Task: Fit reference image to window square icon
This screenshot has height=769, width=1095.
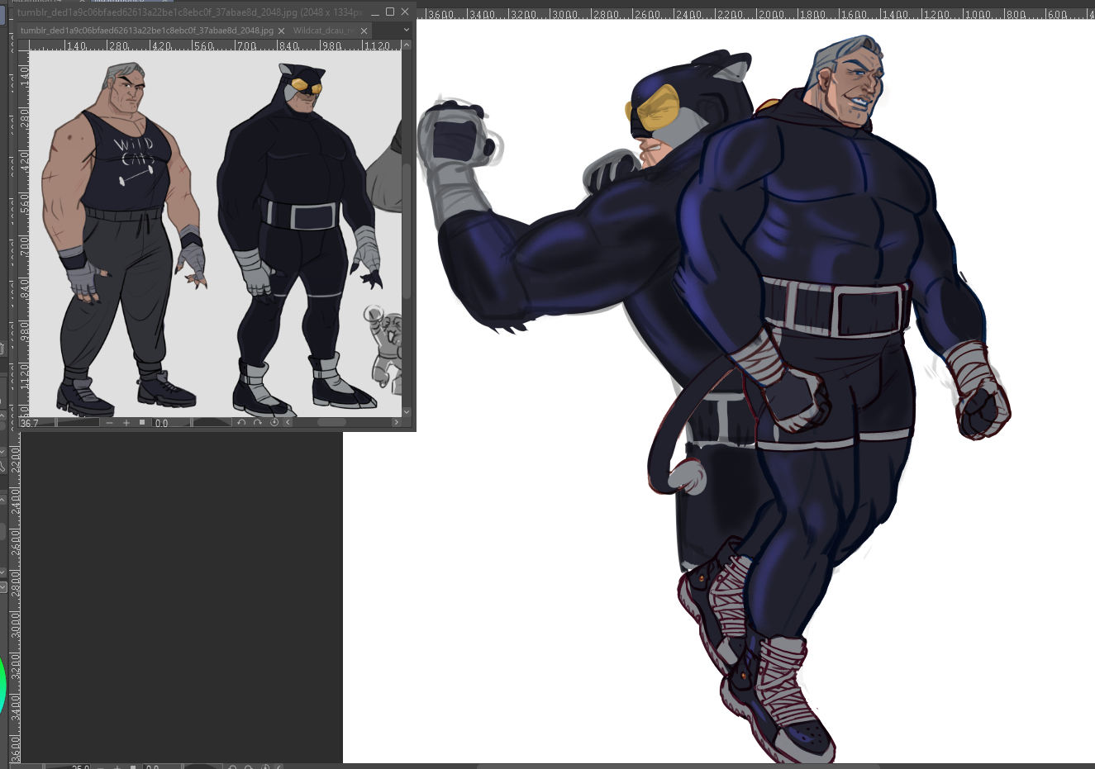Action: coord(142,423)
